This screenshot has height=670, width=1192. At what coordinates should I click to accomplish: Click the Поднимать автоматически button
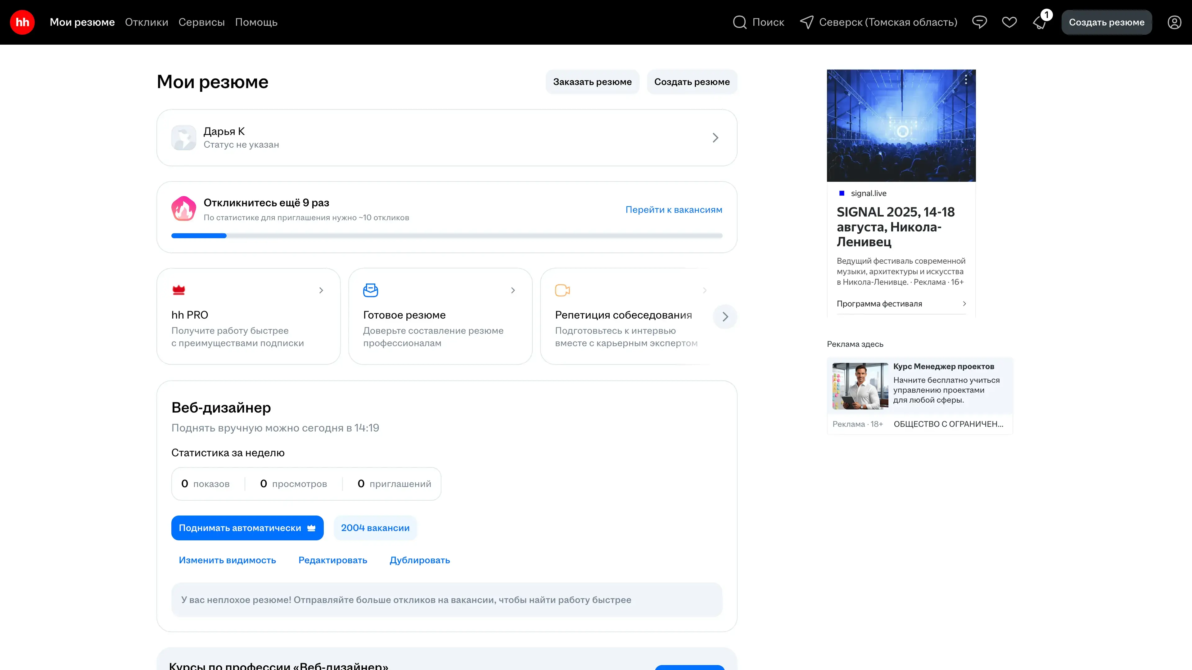(x=247, y=528)
